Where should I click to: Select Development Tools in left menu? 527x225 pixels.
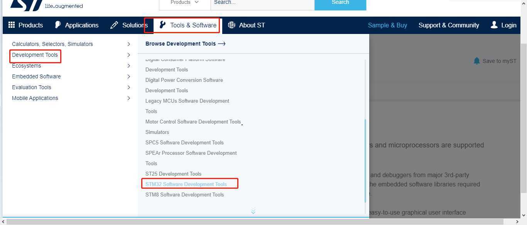click(35, 55)
